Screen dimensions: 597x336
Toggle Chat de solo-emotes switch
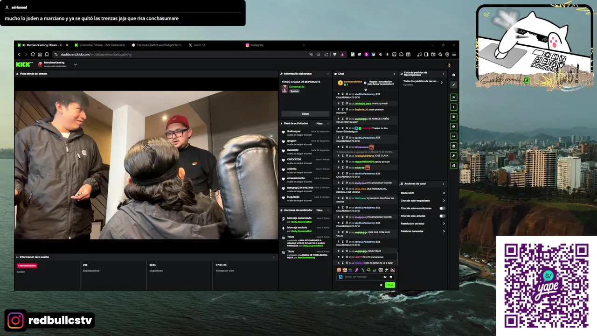442,216
